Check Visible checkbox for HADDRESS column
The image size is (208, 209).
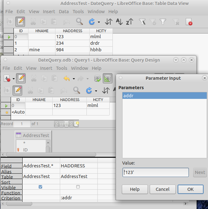(78, 187)
